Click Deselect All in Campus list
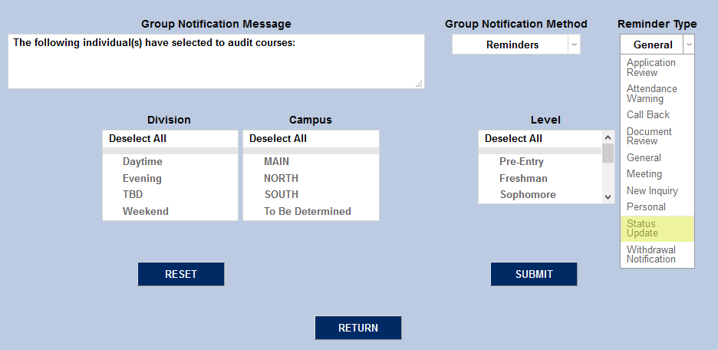 point(278,139)
